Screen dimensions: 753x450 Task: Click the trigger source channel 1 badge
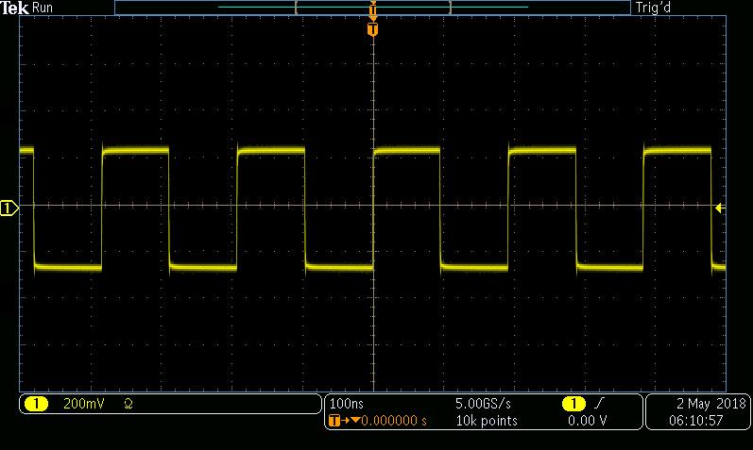click(573, 404)
